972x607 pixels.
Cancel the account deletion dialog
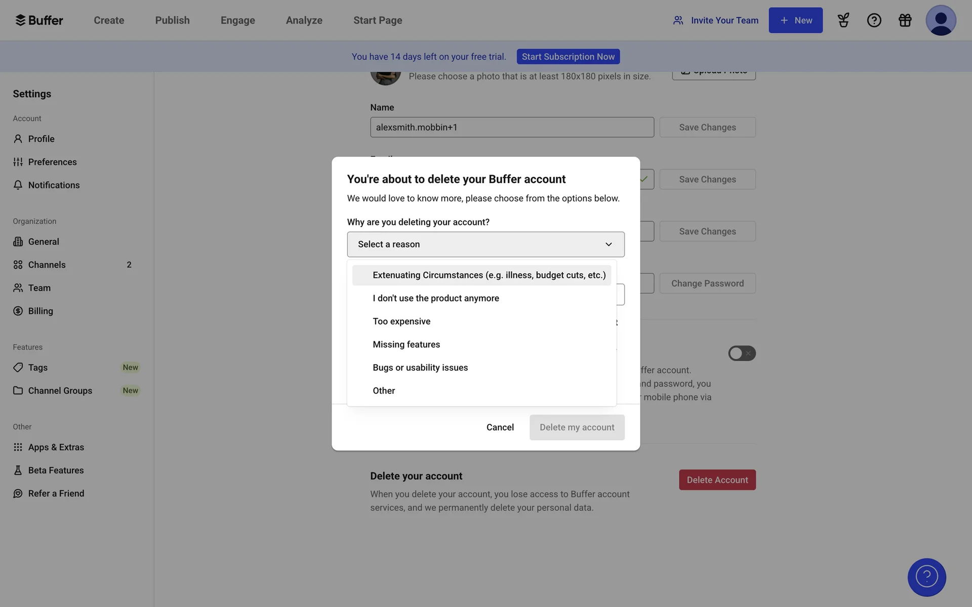(x=500, y=427)
